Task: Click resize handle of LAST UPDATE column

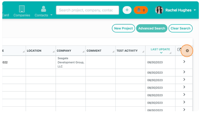Action: point(171,53)
